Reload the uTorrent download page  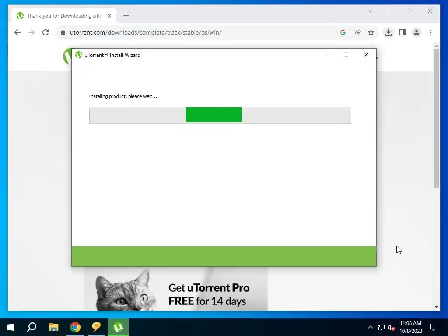(45, 32)
